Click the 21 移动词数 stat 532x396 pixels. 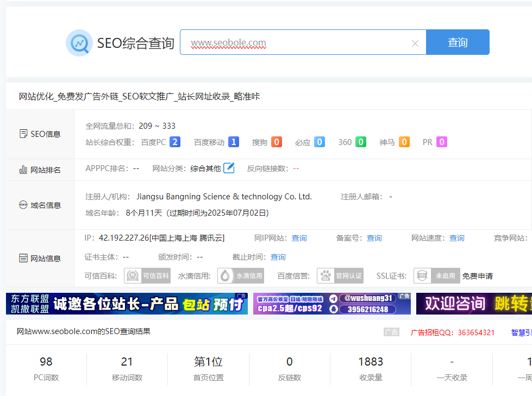127,368
